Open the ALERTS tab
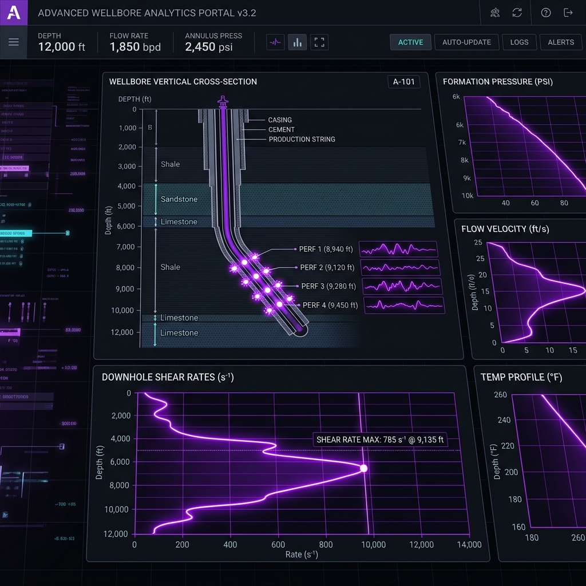This screenshot has width=586, height=586. (561, 42)
